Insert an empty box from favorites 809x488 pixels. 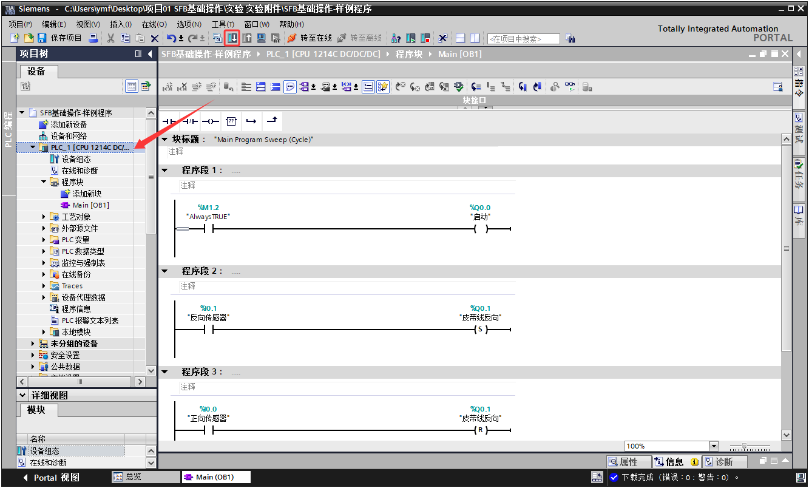(x=231, y=121)
